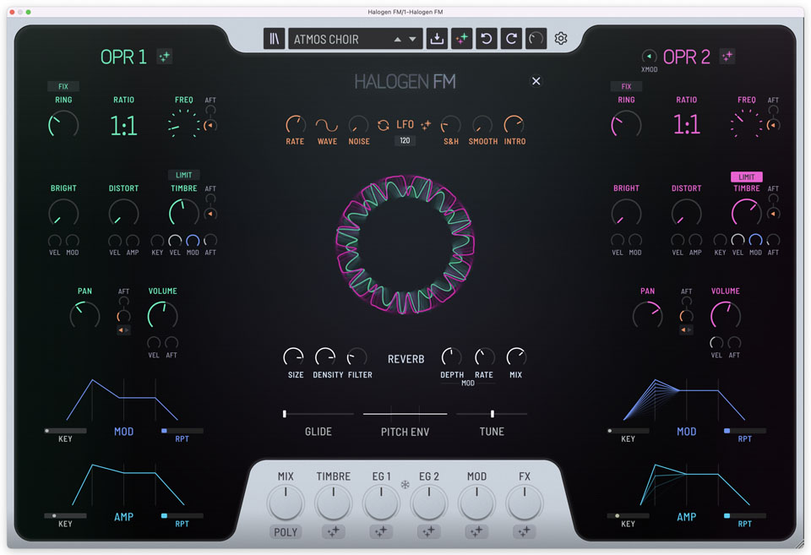This screenshot has width=811, height=555.
Task: Disable the LIMIT toggle on OPR 2 timbre
Action: (746, 177)
